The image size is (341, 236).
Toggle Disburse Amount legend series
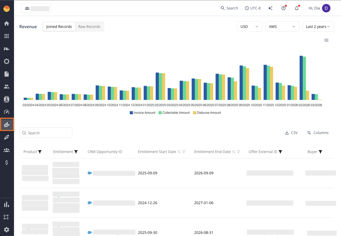[x=207, y=113]
